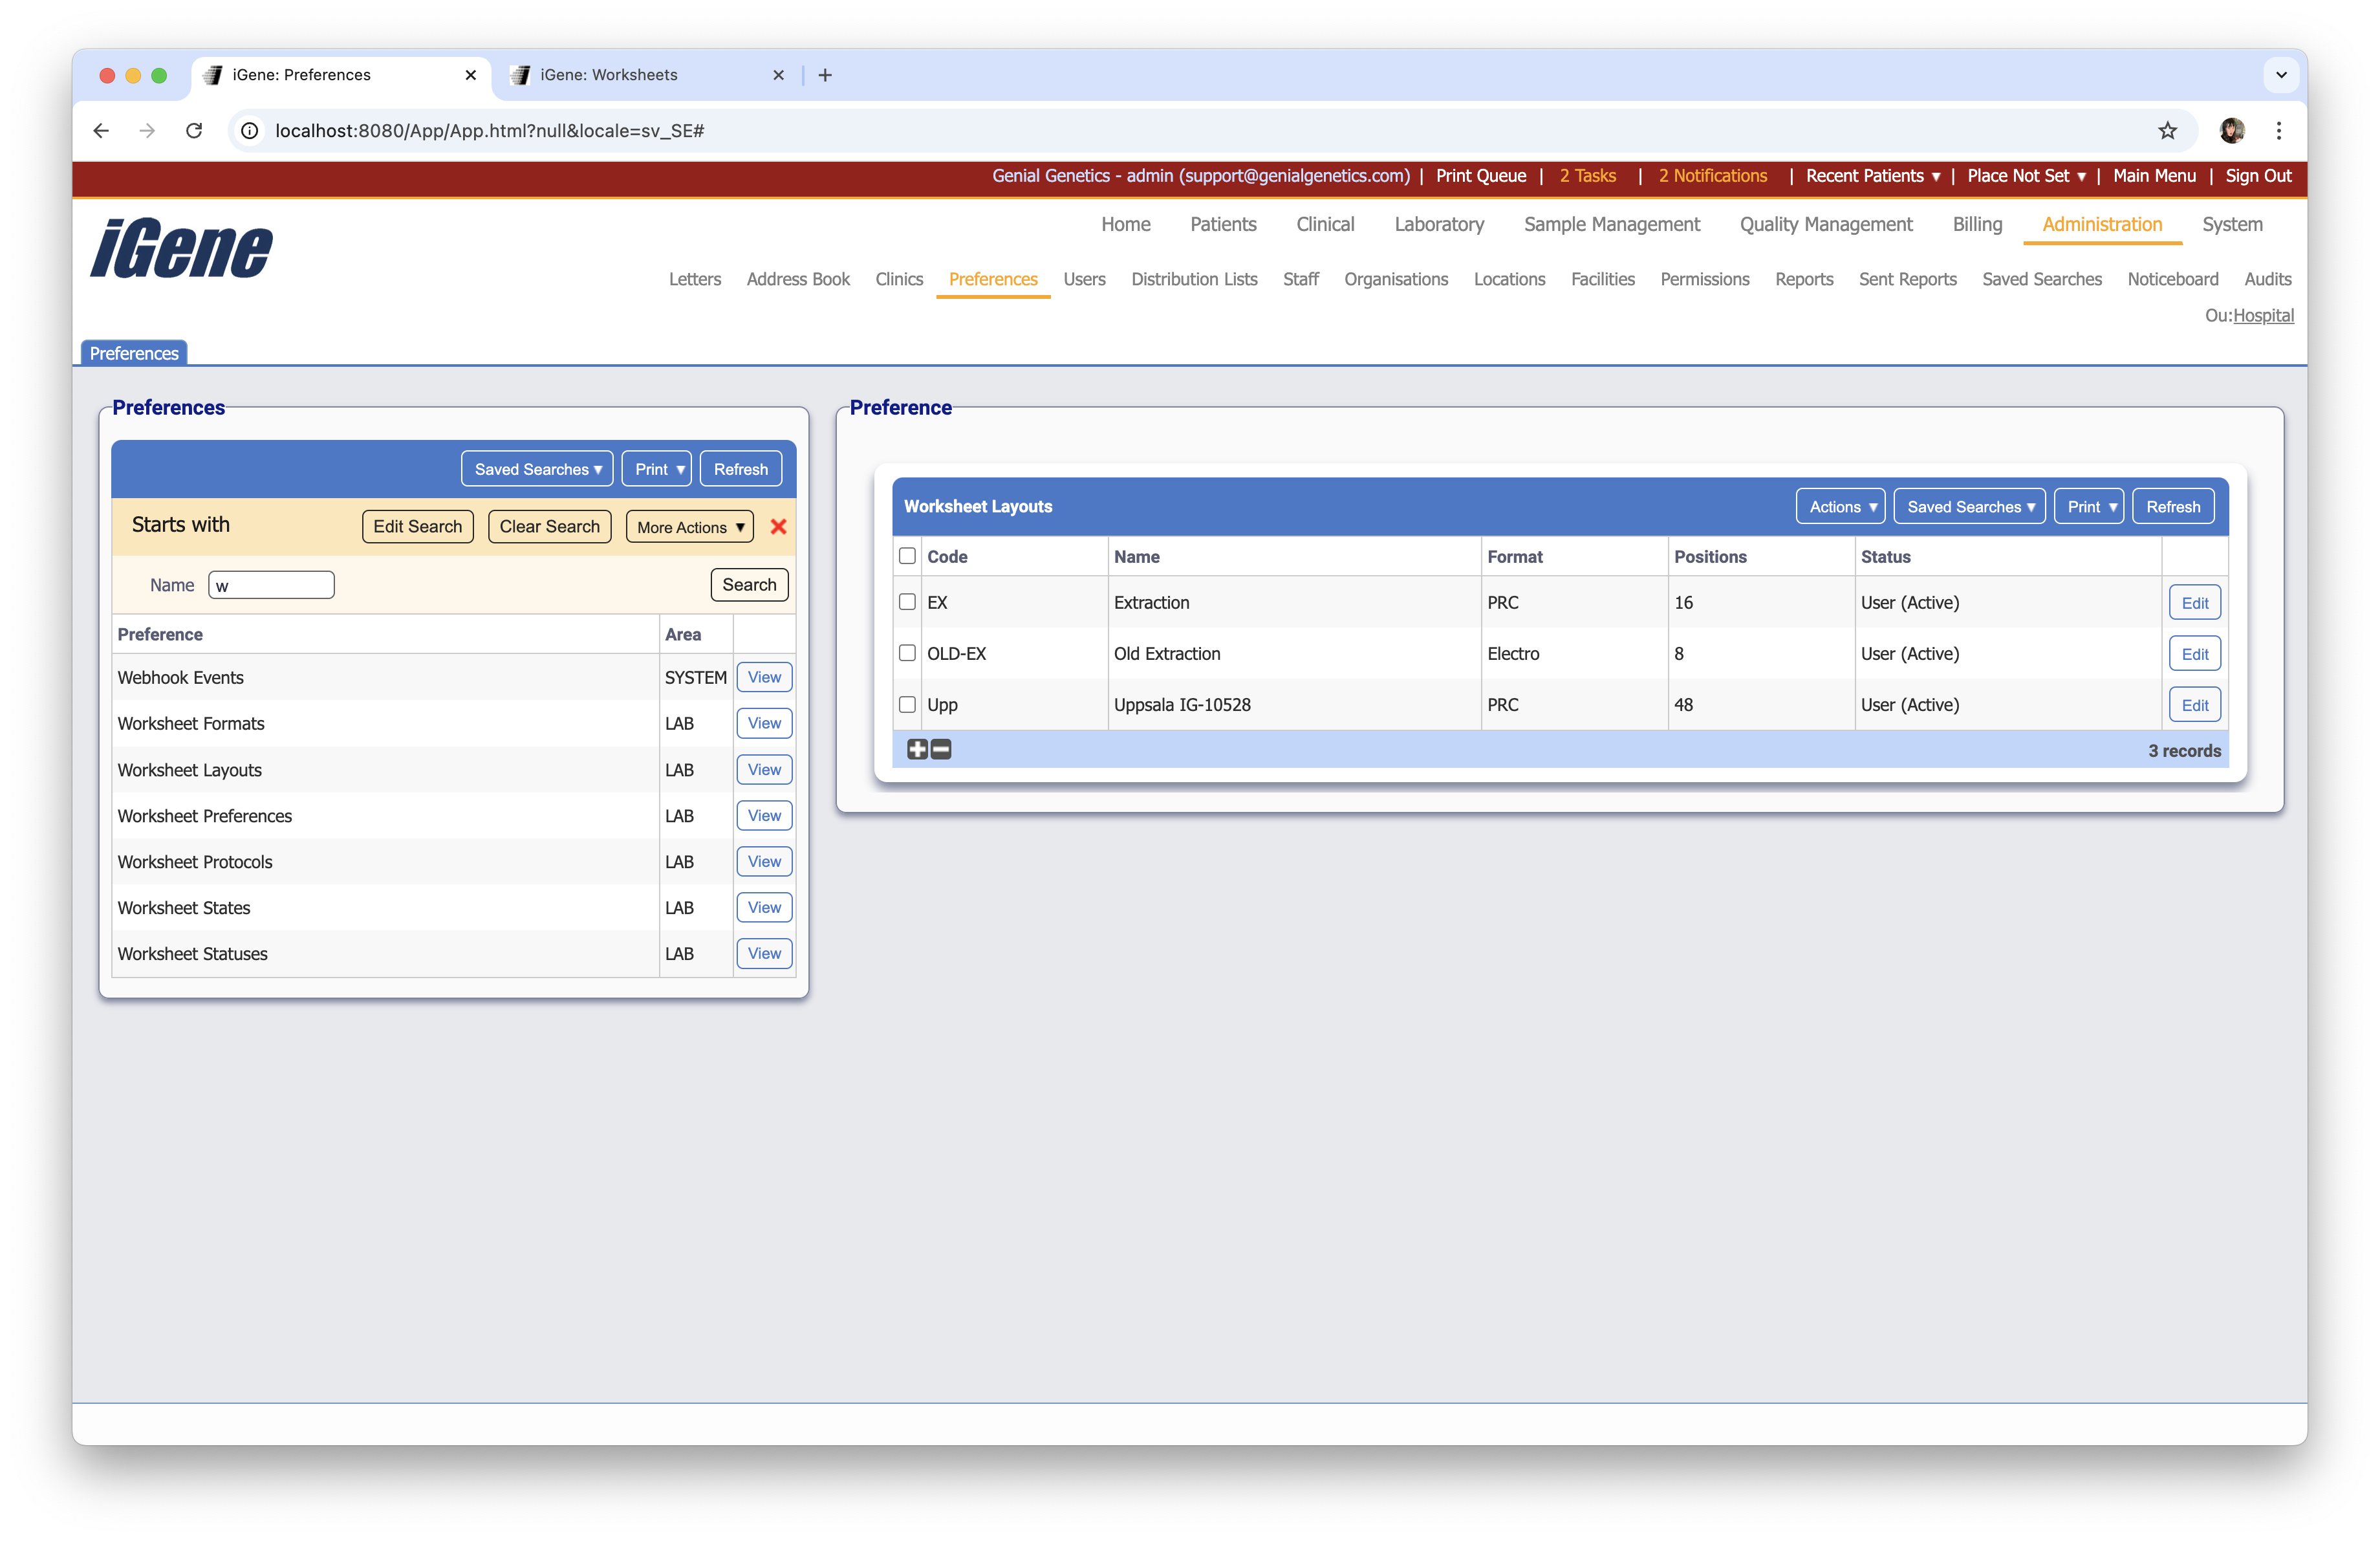Screen dimensions: 2380x1541
Task: Switch to iGene: Worksheets browser tab
Action: coord(608,75)
